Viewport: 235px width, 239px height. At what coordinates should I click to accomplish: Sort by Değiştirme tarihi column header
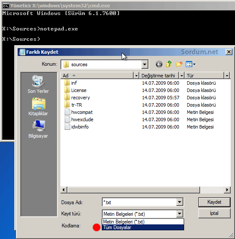click(159, 76)
